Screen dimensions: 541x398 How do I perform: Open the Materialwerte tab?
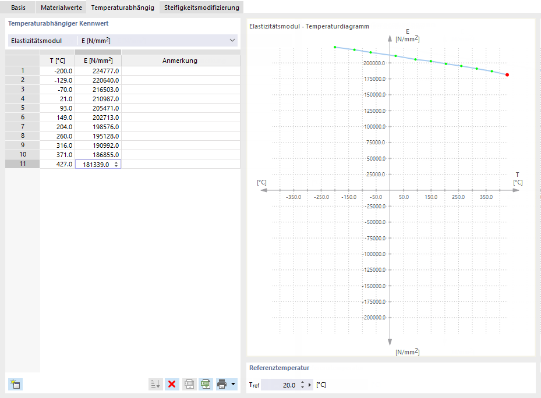61,7
